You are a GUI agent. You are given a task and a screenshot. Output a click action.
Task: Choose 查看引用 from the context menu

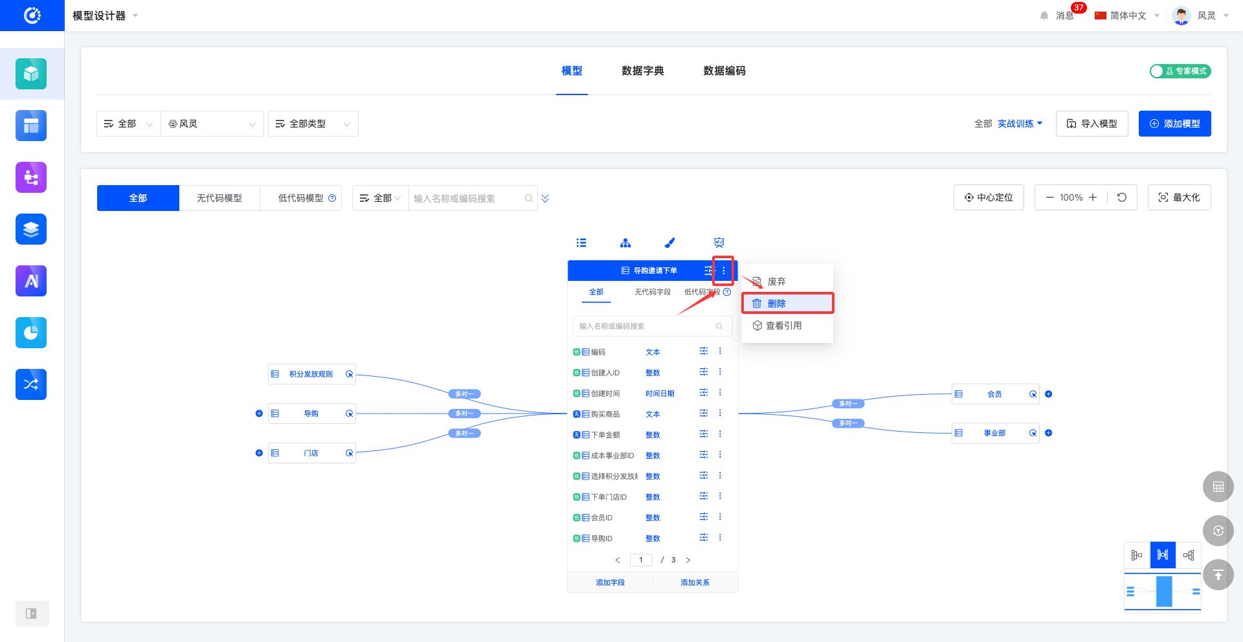pyautogui.click(x=787, y=326)
